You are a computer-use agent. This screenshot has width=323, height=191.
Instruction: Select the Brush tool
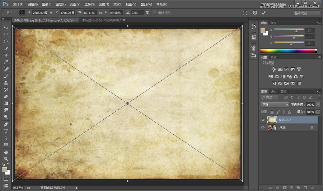pos(6,76)
